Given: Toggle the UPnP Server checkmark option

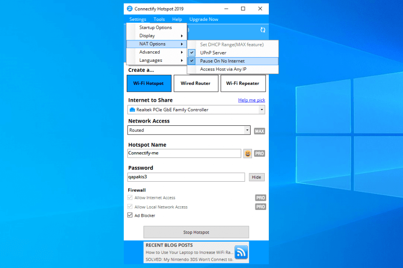Looking at the screenshot, I should point(233,53).
